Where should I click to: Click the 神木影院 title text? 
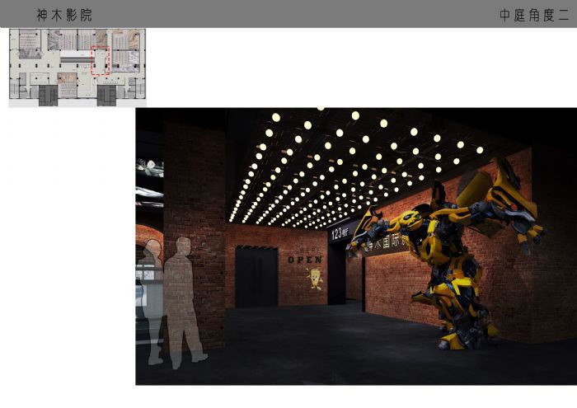click(64, 15)
